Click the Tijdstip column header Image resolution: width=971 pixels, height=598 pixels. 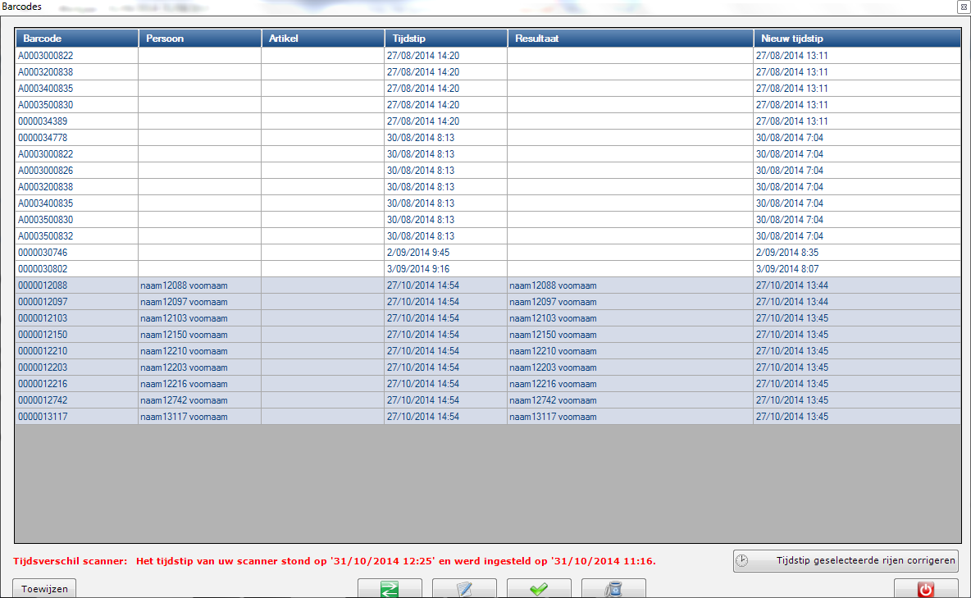coord(445,39)
